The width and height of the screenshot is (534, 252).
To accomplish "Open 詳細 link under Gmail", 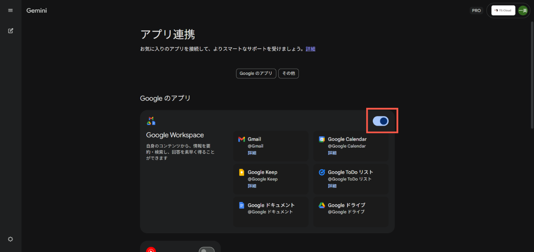I will pos(252,153).
